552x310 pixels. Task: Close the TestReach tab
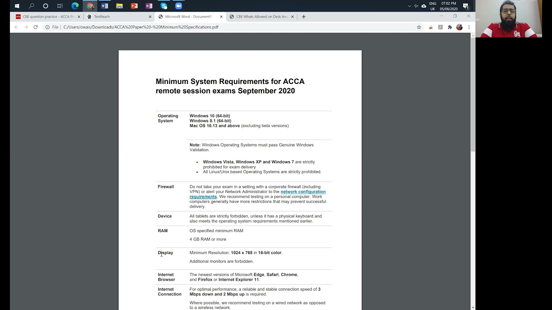[x=150, y=17]
